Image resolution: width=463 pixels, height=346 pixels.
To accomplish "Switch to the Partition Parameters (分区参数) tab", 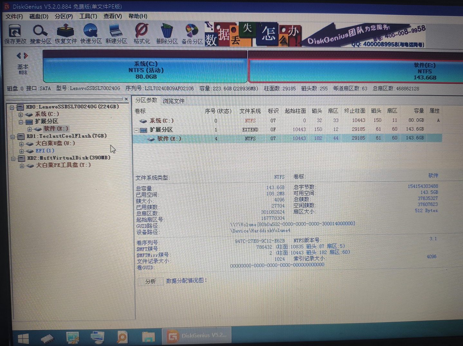I will (x=146, y=100).
